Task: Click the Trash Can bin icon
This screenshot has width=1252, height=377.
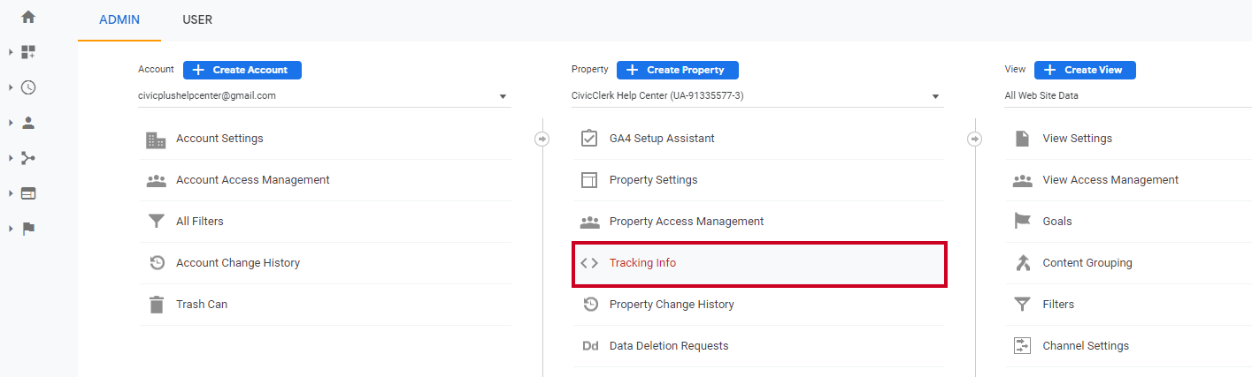Action: click(x=157, y=305)
